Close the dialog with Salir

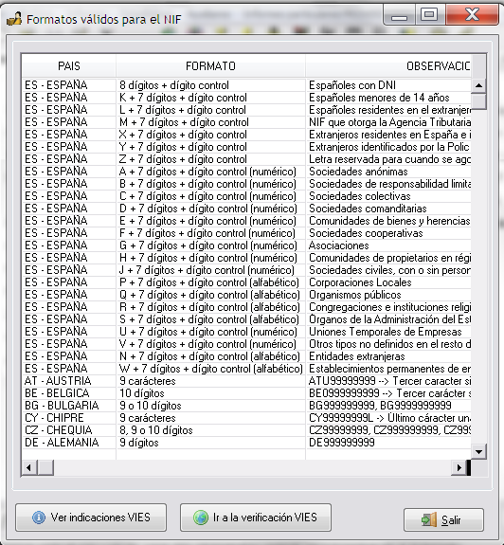point(443,520)
